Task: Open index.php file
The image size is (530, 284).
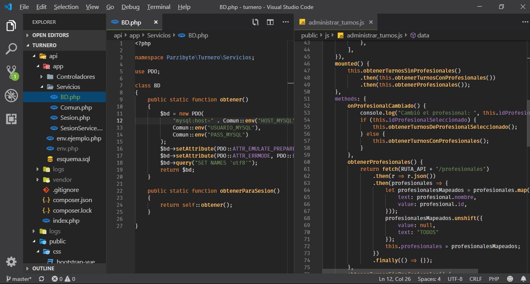Action: (x=64, y=220)
